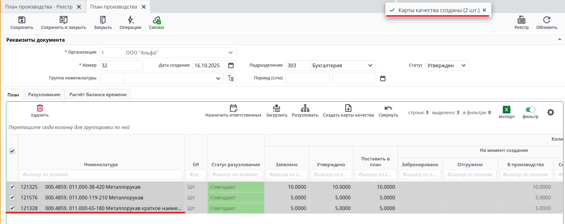
Task: Open grid settings gear
Action: click(x=550, y=112)
